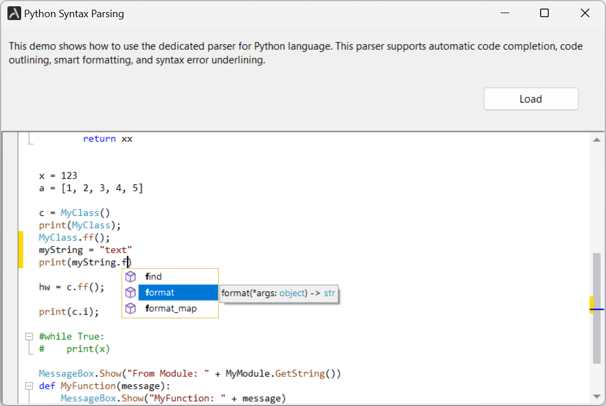Click the 'MyClass.ff();' line
The width and height of the screenshot is (606, 406).
[x=74, y=238]
